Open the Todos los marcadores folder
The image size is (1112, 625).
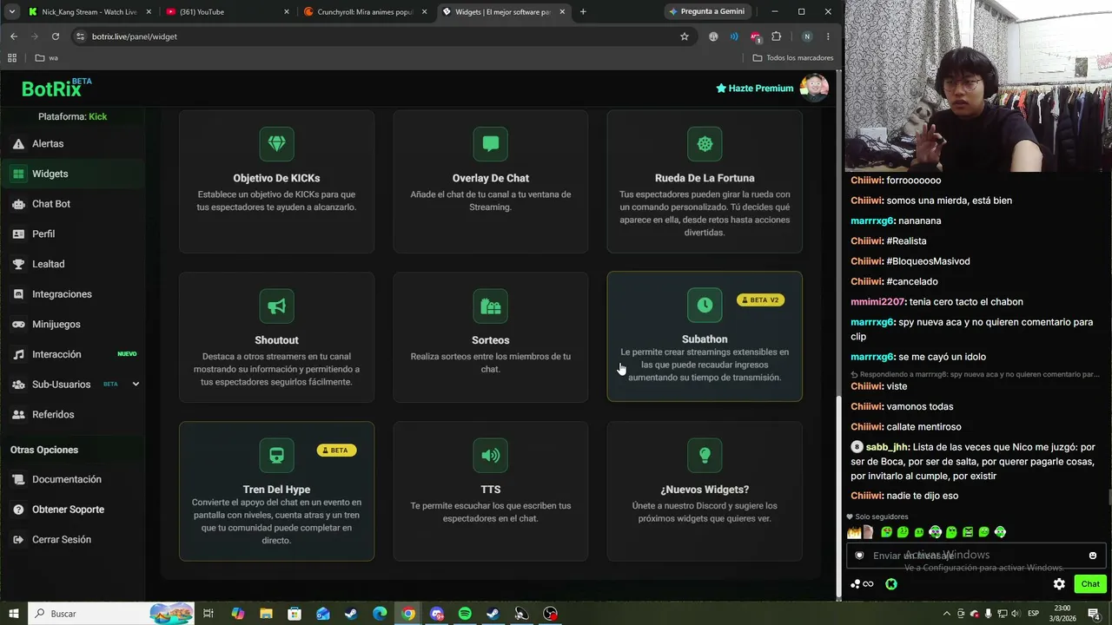(793, 58)
